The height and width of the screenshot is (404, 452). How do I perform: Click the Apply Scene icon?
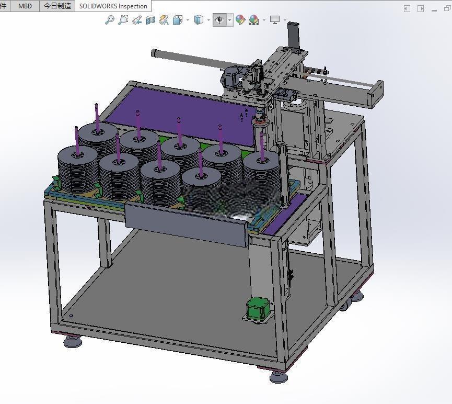[x=253, y=20]
